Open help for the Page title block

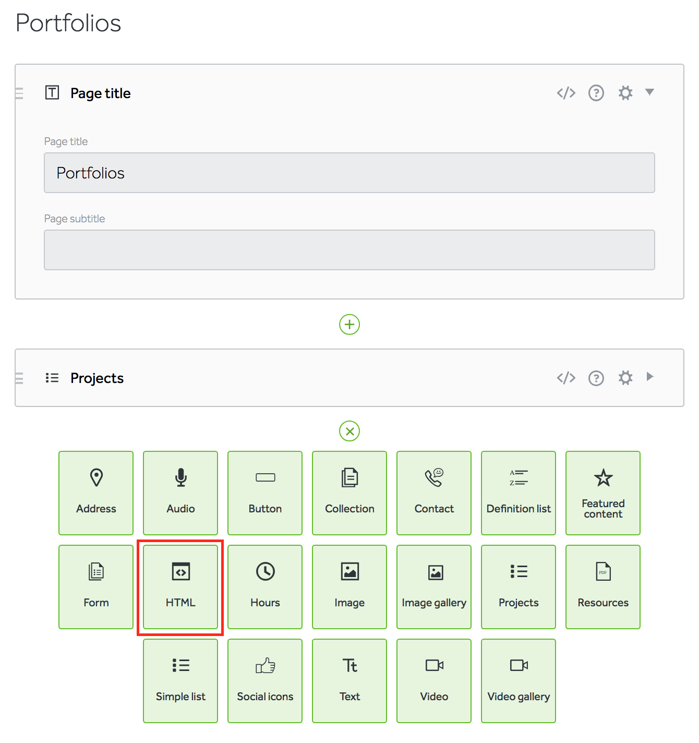pyautogui.click(x=596, y=93)
